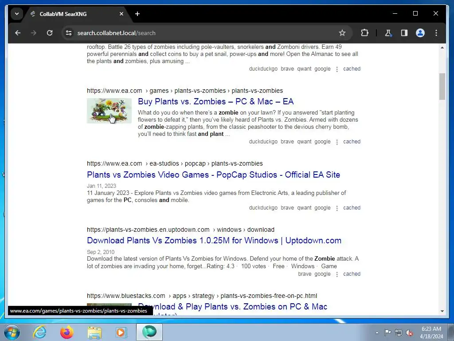Open the profile avatar icon

click(x=420, y=33)
